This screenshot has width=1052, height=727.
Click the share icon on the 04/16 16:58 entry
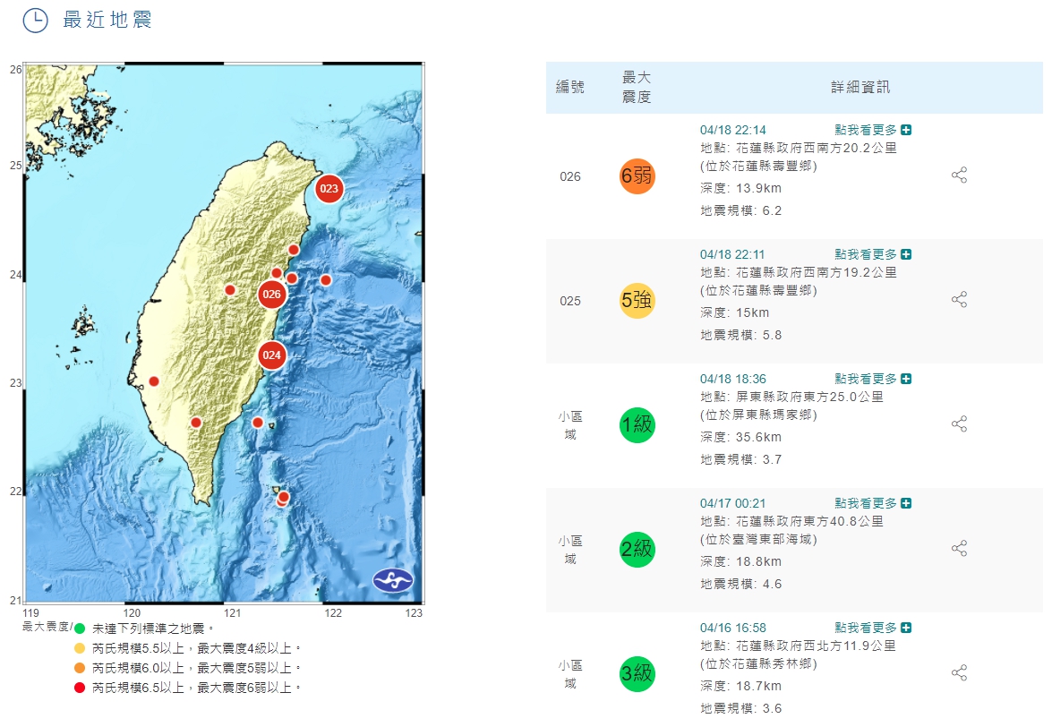pos(959,672)
